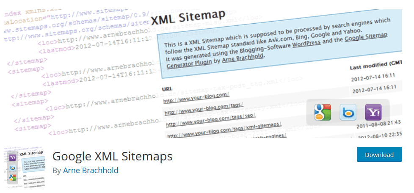Click the small Yahoo icon in plugin thumbnail

[x=13, y=157]
